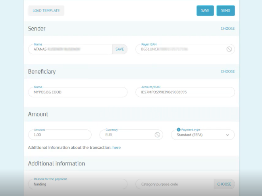Focus the Sender Name input field
262x196 pixels.
click(x=70, y=49)
